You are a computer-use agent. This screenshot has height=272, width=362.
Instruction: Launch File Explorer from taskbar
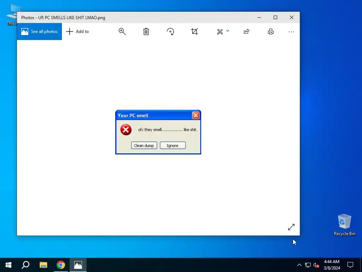pyautogui.click(x=43, y=265)
